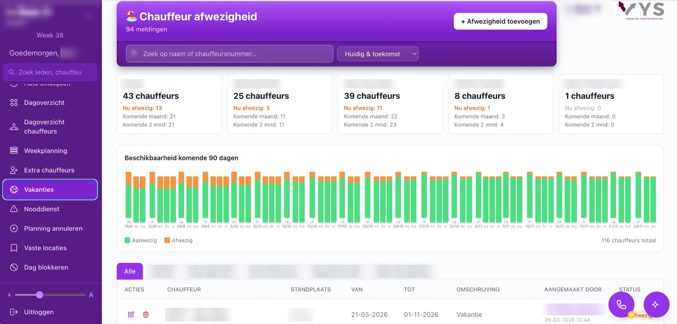Screen dimensions: 677x324
Task: Select the 43 chauffeurs summary card
Action: [169, 104]
